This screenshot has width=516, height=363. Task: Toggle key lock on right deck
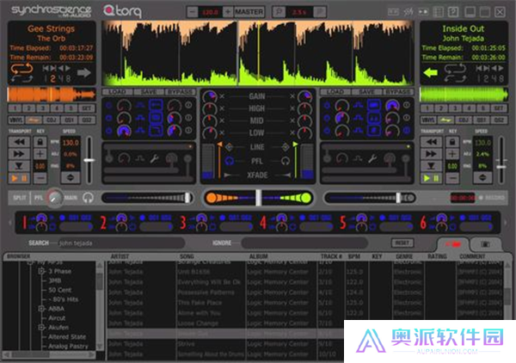click(x=452, y=142)
